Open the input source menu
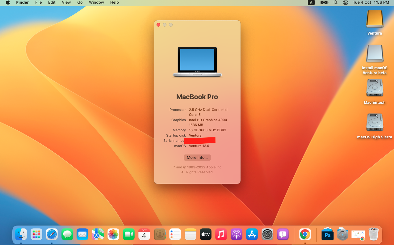The height and width of the screenshot is (245, 394). (x=311, y=2)
